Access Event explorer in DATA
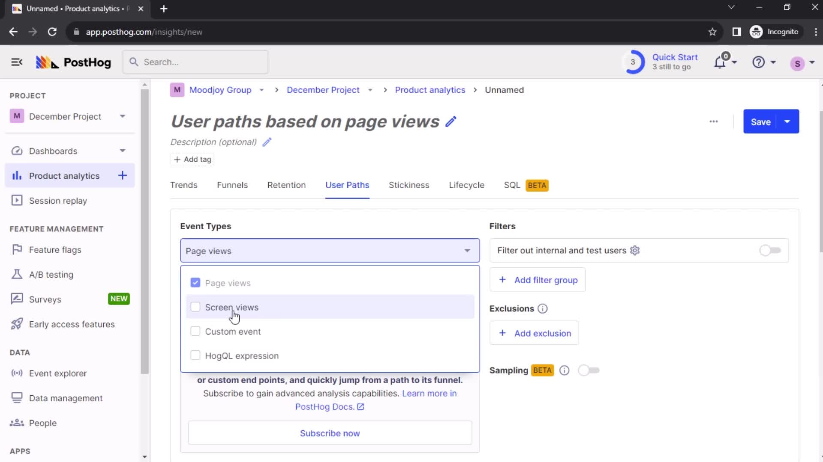 tap(58, 373)
